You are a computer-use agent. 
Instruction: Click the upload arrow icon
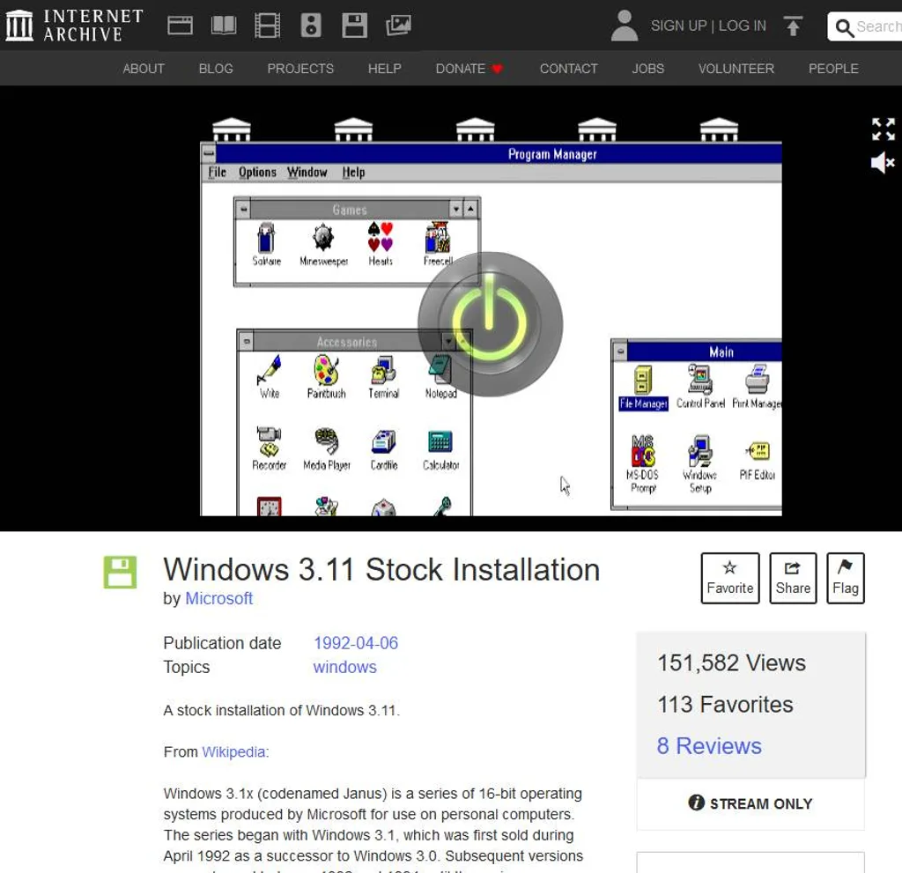pyautogui.click(x=793, y=26)
